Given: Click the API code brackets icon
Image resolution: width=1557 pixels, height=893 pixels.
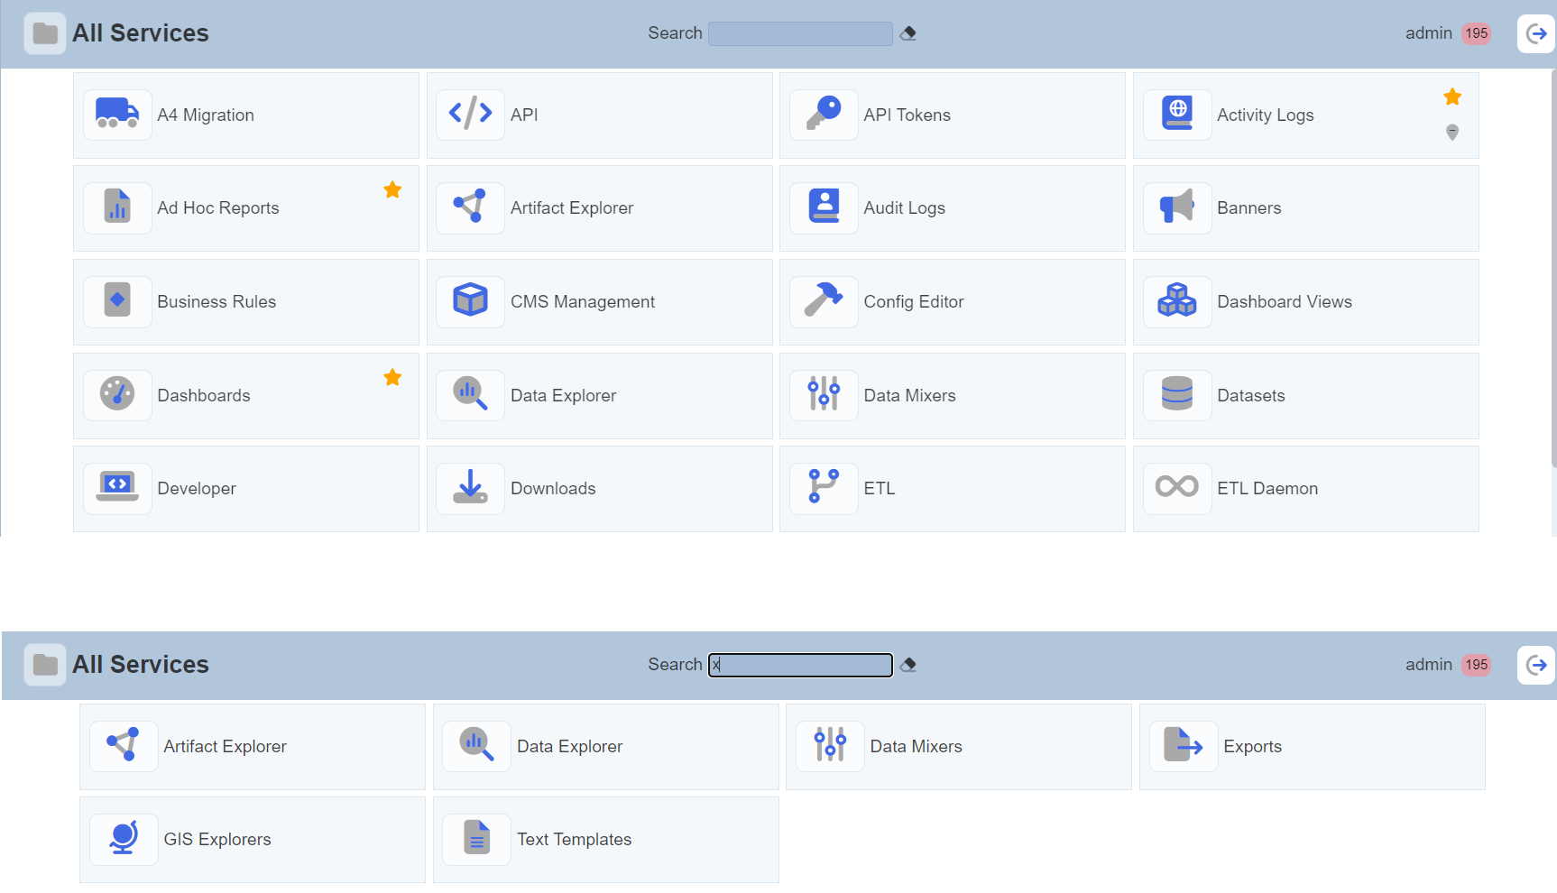Looking at the screenshot, I should click(x=470, y=115).
